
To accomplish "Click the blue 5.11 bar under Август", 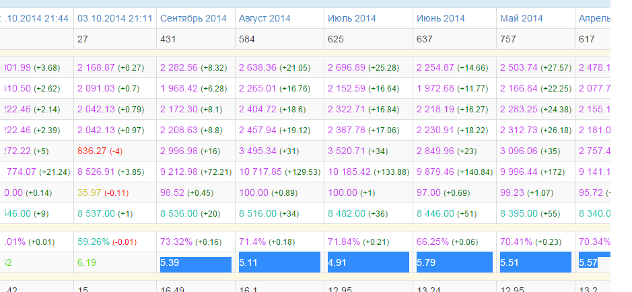I will pos(280,262).
